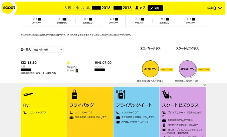This screenshot has width=227, height=137.
Task: Click the passenger count icon
Action: click(x=137, y=8)
